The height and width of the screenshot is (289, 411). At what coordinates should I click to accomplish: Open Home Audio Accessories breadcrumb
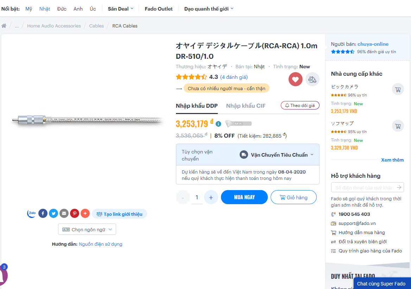point(54,26)
